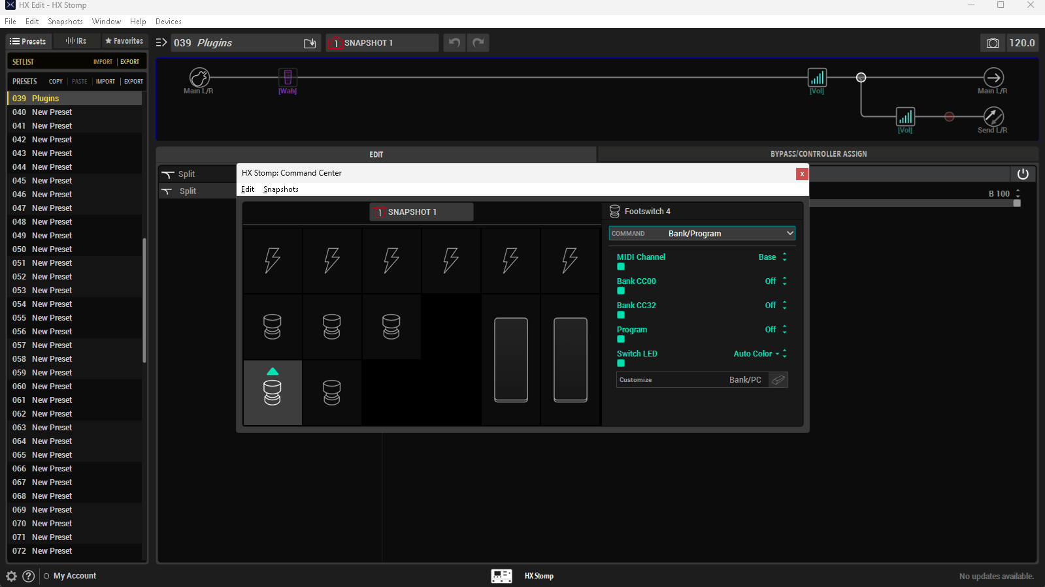
Task: Toggle the MIDI Channel snapshot checkbox
Action: 621,266
